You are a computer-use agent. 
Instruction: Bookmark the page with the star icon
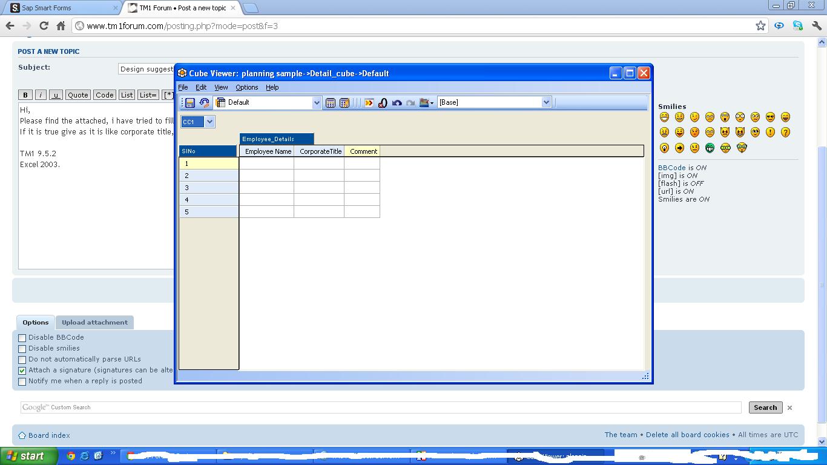pyautogui.click(x=760, y=25)
